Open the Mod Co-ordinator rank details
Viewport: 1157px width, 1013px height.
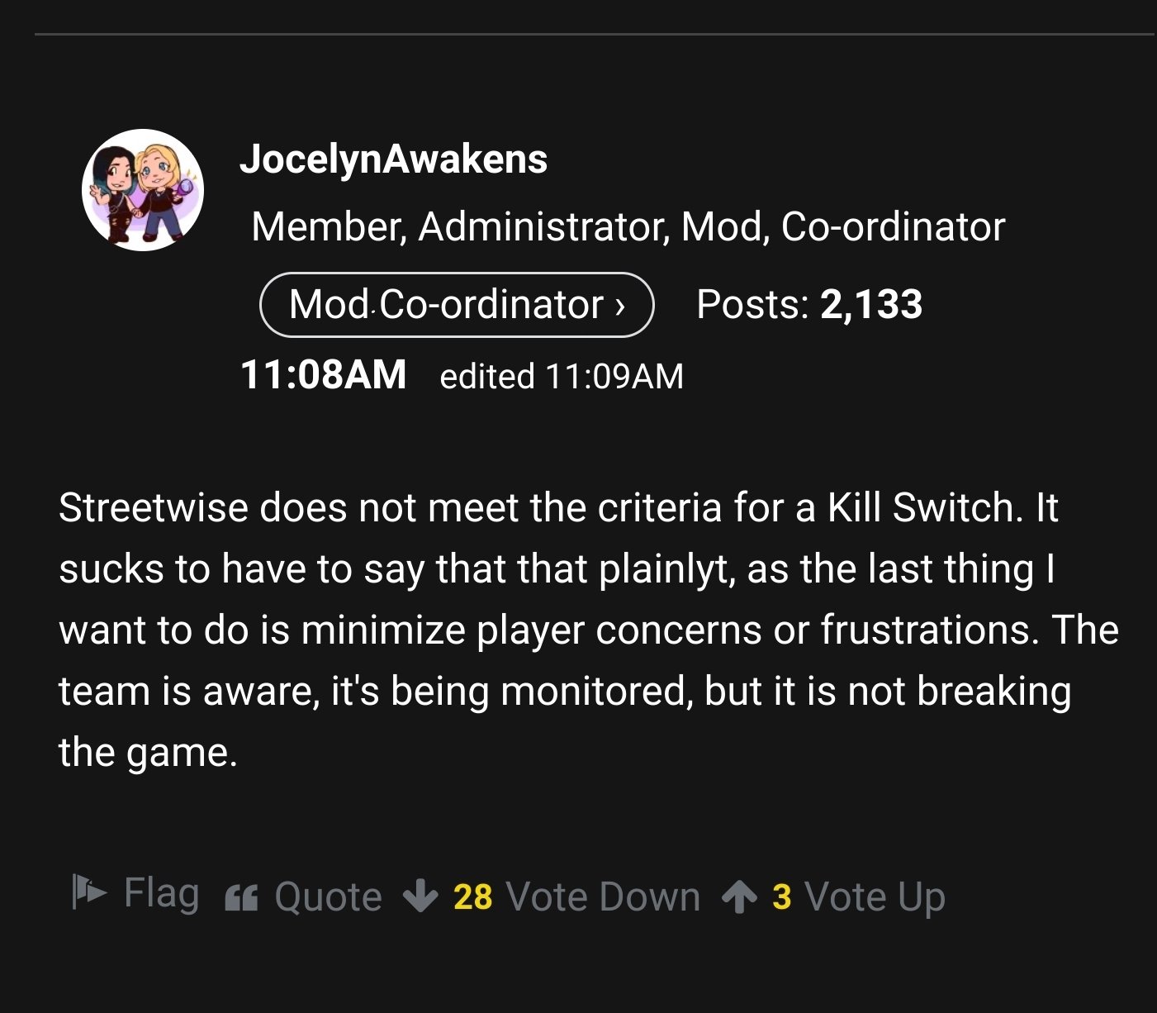point(456,304)
